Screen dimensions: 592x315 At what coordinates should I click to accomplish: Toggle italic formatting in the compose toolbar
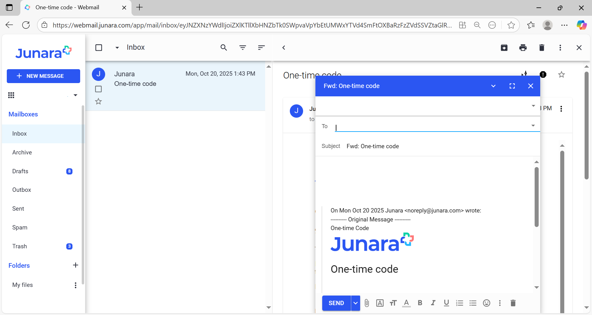point(433,303)
